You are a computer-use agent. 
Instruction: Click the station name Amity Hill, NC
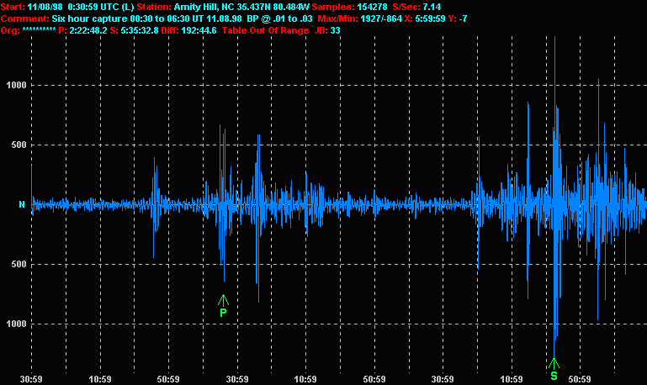tap(204, 7)
